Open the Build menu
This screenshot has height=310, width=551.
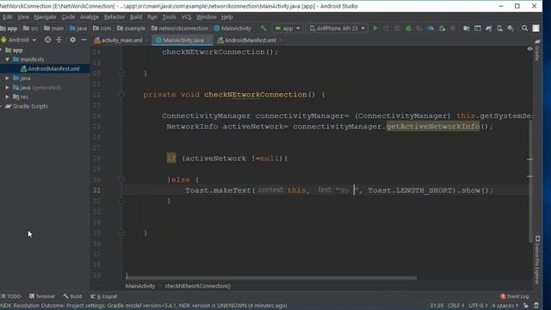(x=136, y=17)
